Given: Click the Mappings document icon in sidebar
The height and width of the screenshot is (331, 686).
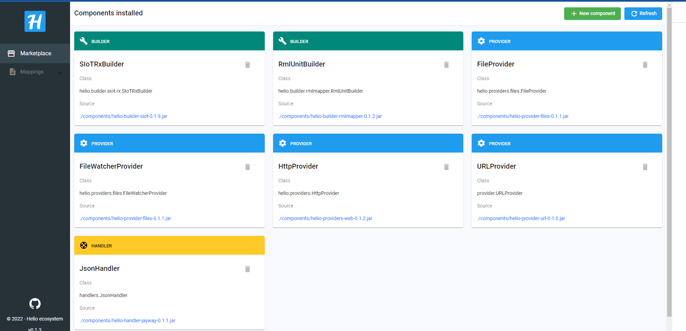Looking at the screenshot, I should (13, 72).
